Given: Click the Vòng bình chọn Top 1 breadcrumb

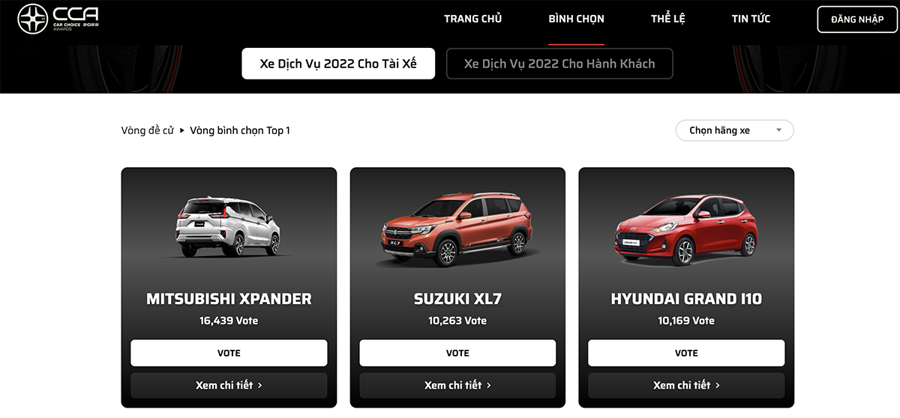Looking at the screenshot, I should click(x=240, y=130).
